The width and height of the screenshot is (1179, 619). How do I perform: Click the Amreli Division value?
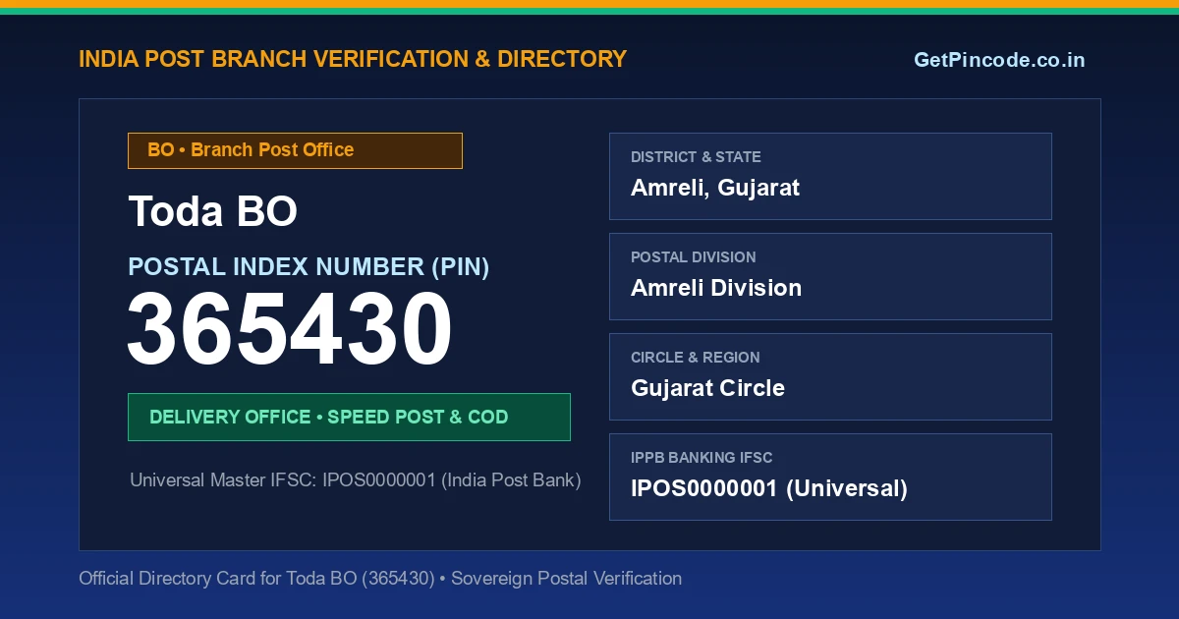coord(716,288)
